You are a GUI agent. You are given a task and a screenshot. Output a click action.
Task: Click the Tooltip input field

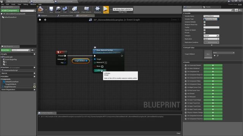211,28
